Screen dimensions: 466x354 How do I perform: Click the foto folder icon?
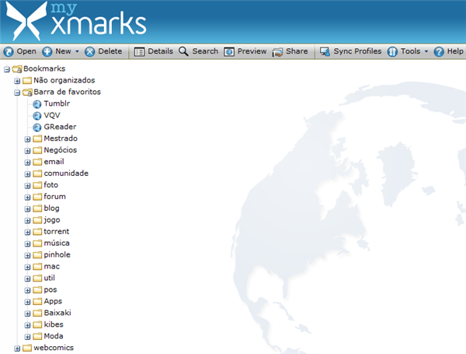click(37, 185)
